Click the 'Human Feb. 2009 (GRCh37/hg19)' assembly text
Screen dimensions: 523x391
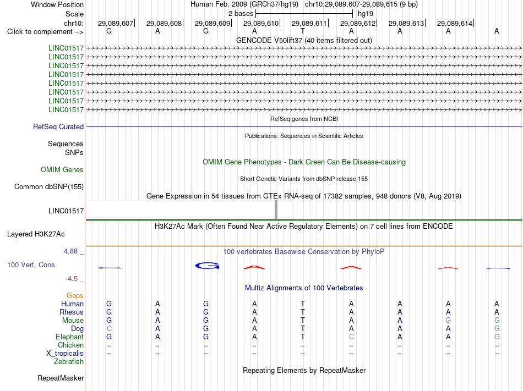tap(244, 4)
